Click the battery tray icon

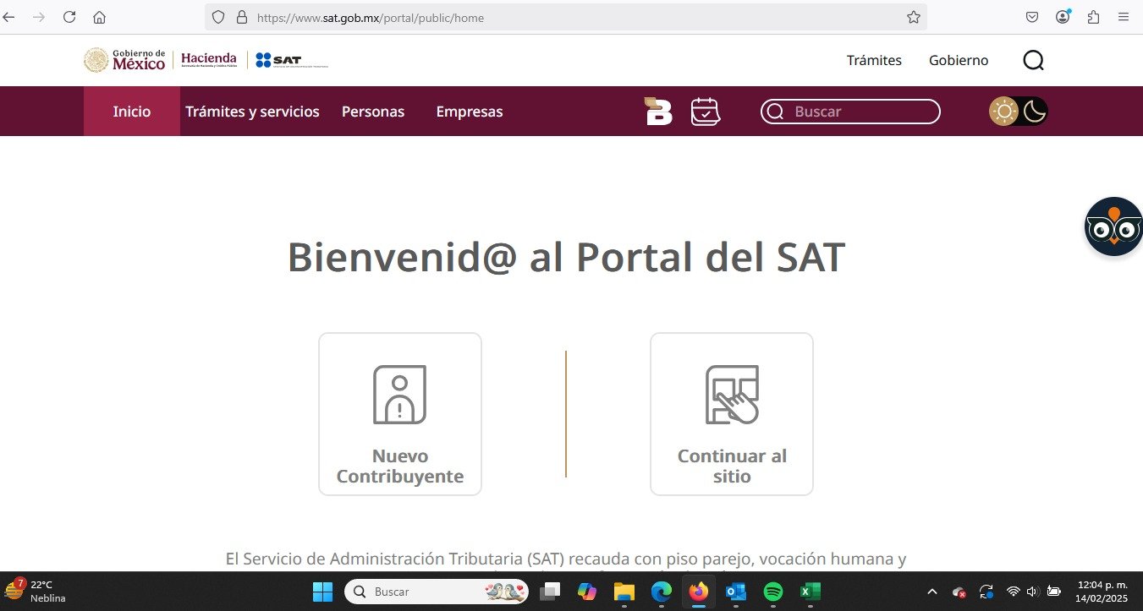[x=1054, y=592]
